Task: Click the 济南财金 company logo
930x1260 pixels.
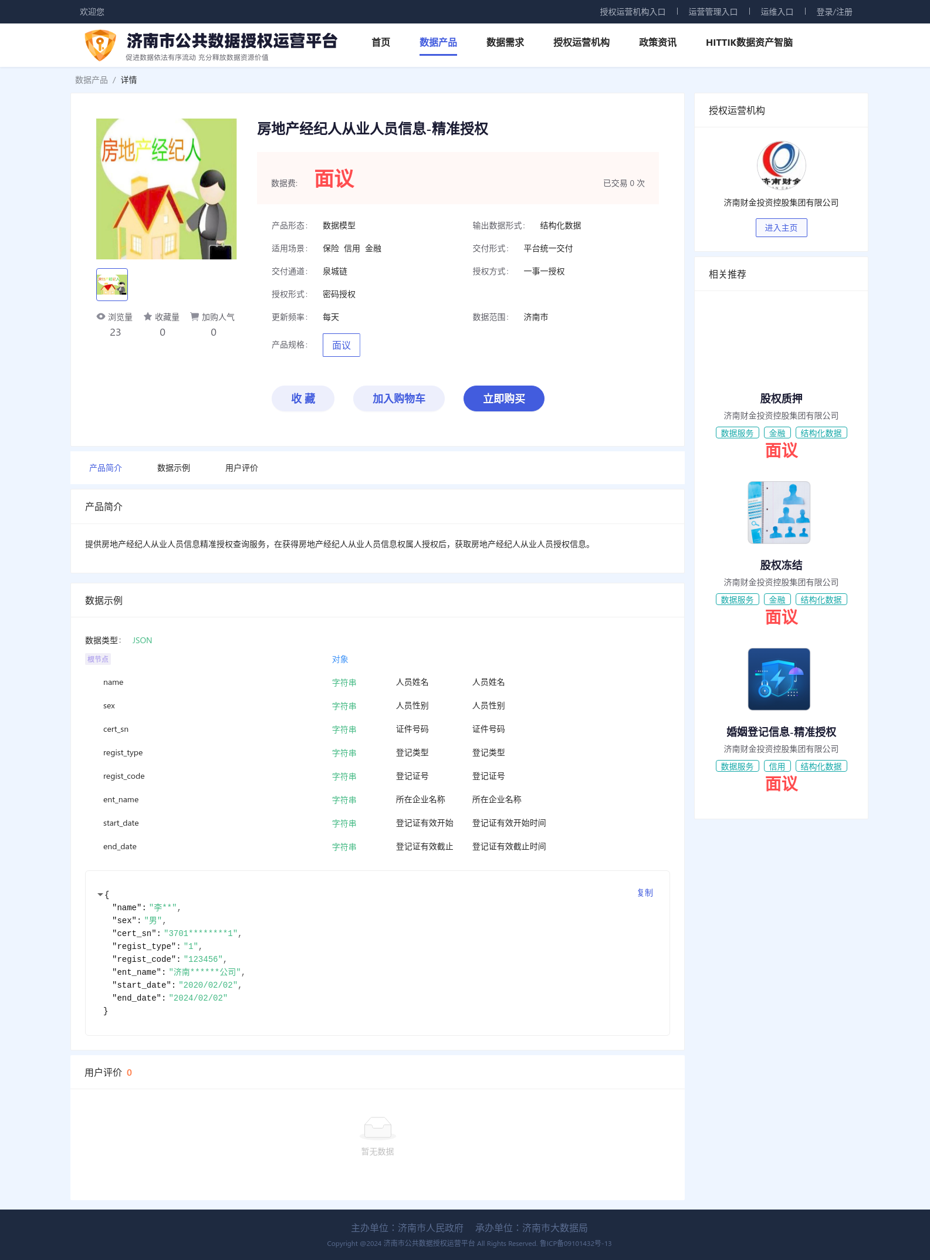Action: pyautogui.click(x=781, y=165)
